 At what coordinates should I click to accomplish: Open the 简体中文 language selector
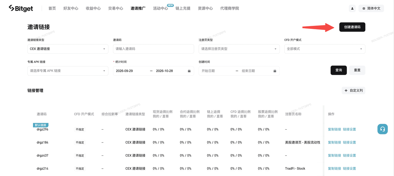371,8
